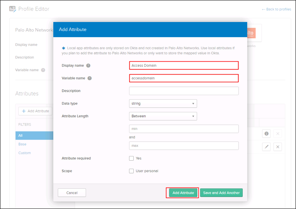Open the Data type dropdown
Viewport: 296px width, 209px height.
163,103
